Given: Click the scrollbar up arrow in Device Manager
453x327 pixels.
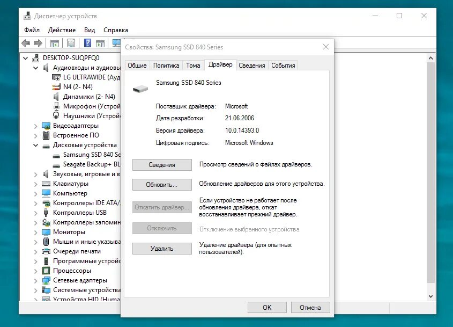Looking at the screenshot, I should (431, 58).
